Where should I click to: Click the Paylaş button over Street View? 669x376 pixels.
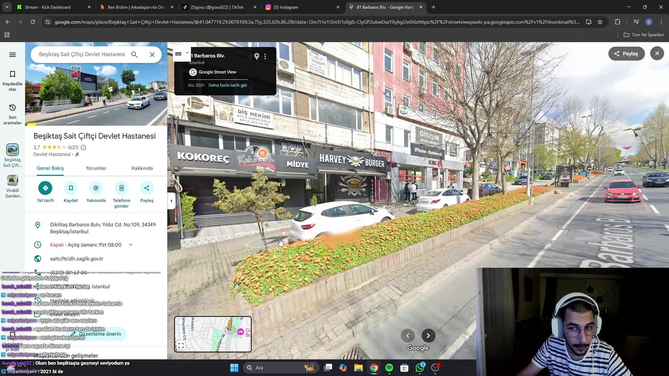(626, 53)
